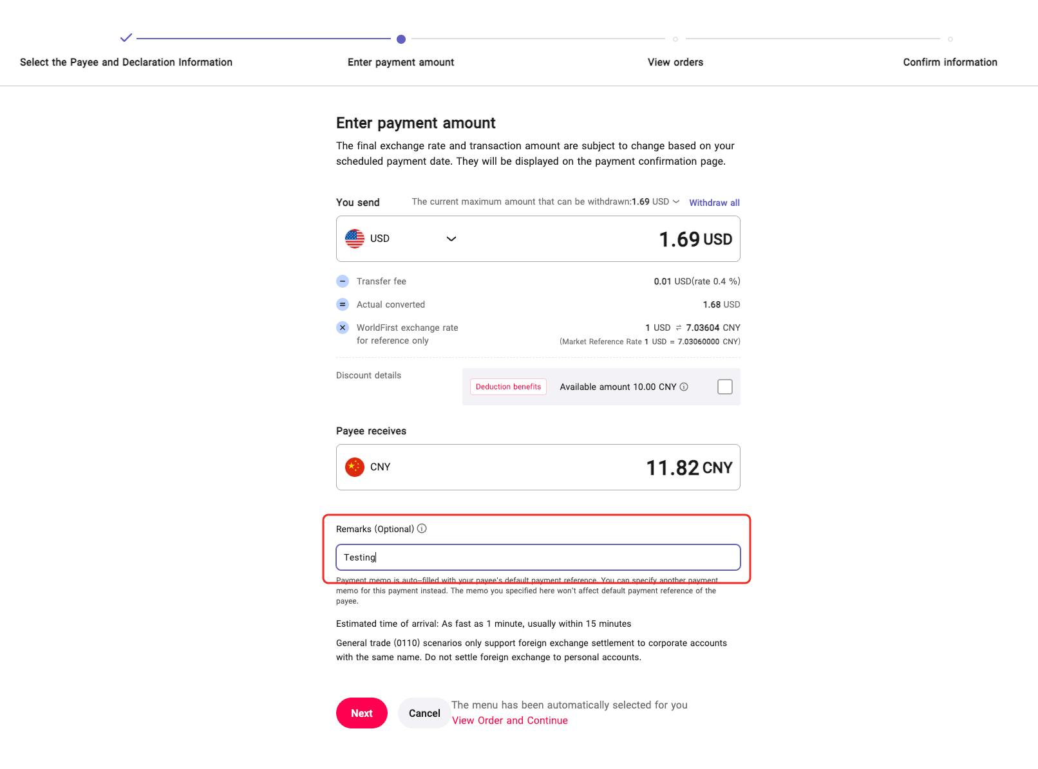1038x769 pixels.
Task: Click the Remarks info icon
Action: [x=422, y=529]
